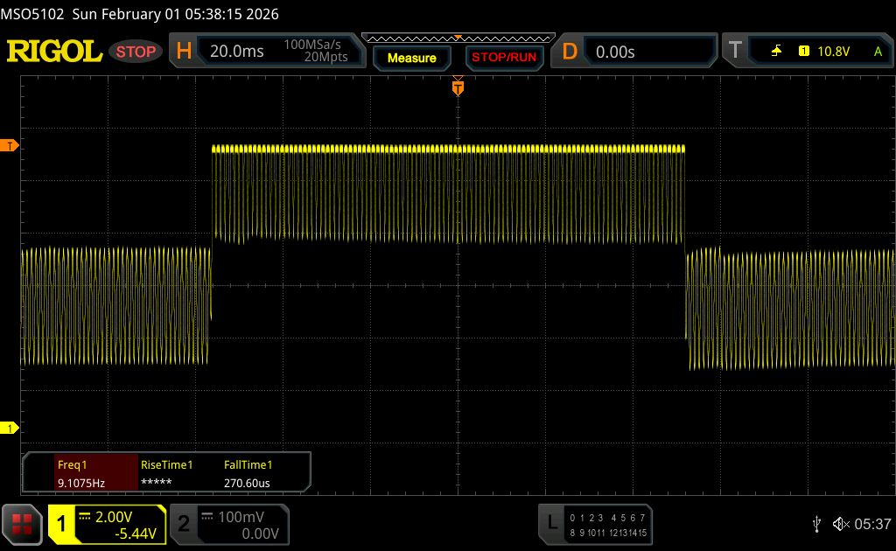896x551 pixels.
Task: Click the rising edge trigger type icon
Action: 776,52
